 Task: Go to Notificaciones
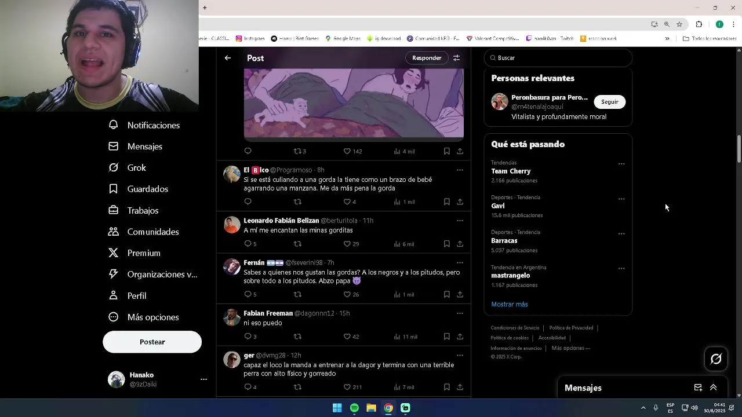144,125
